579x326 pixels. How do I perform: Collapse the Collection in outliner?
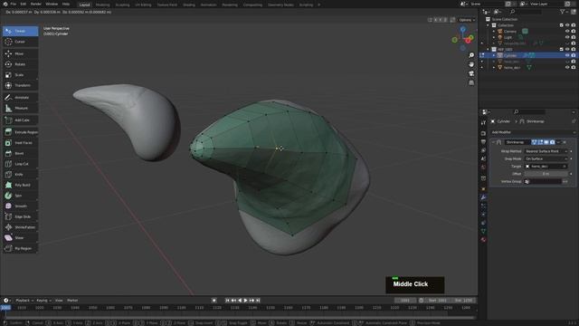point(489,25)
